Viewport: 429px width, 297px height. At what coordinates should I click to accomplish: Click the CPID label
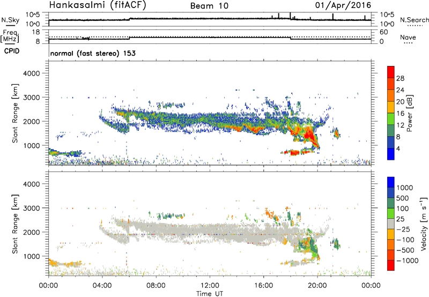(x=12, y=51)
